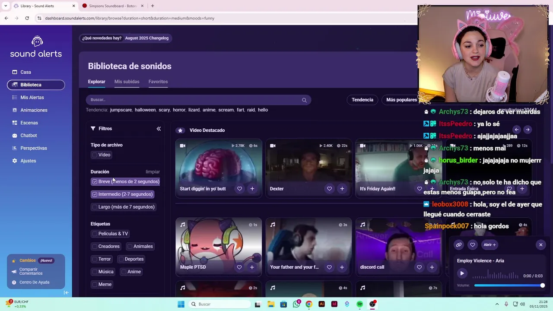This screenshot has height=311, width=553.
Task: Check the Deportes tag
Action: tap(121, 259)
